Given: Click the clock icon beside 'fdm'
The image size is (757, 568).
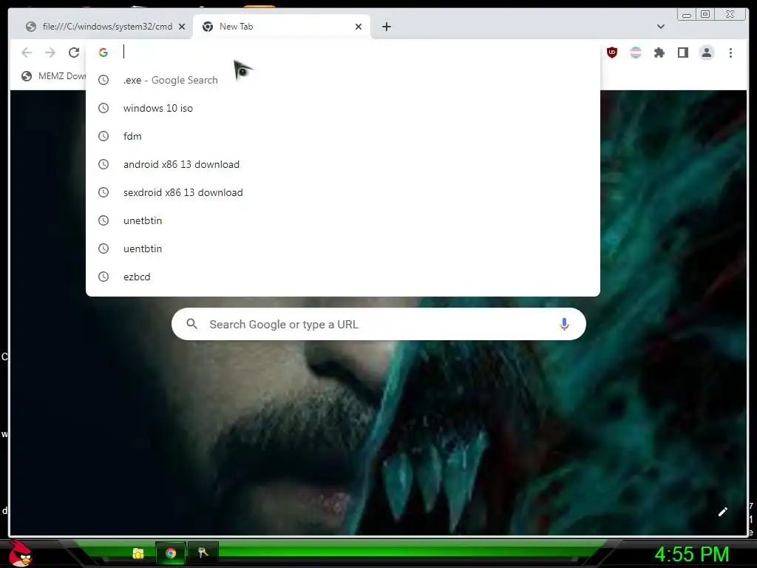Looking at the screenshot, I should (103, 136).
